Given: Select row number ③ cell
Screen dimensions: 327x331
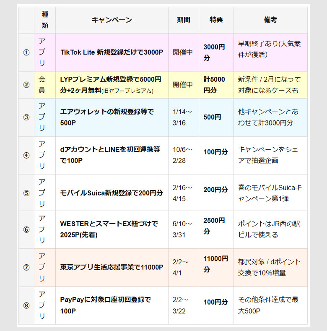Looking at the screenshot, I should [26, 117].
